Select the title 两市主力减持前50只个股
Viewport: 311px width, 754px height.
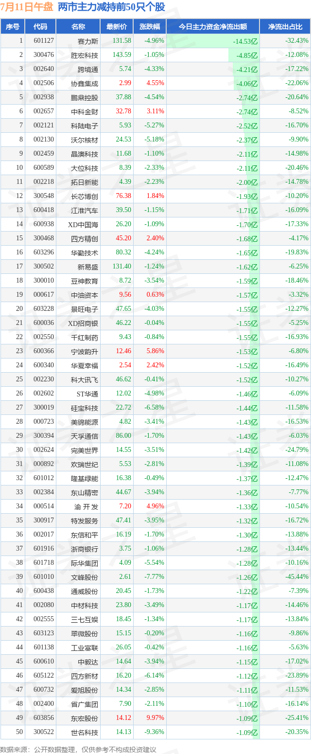click(111, 7)
